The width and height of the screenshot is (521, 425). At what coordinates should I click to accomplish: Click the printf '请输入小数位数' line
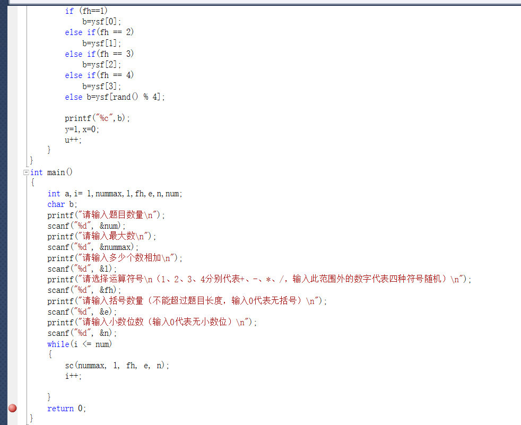(152, 322)
